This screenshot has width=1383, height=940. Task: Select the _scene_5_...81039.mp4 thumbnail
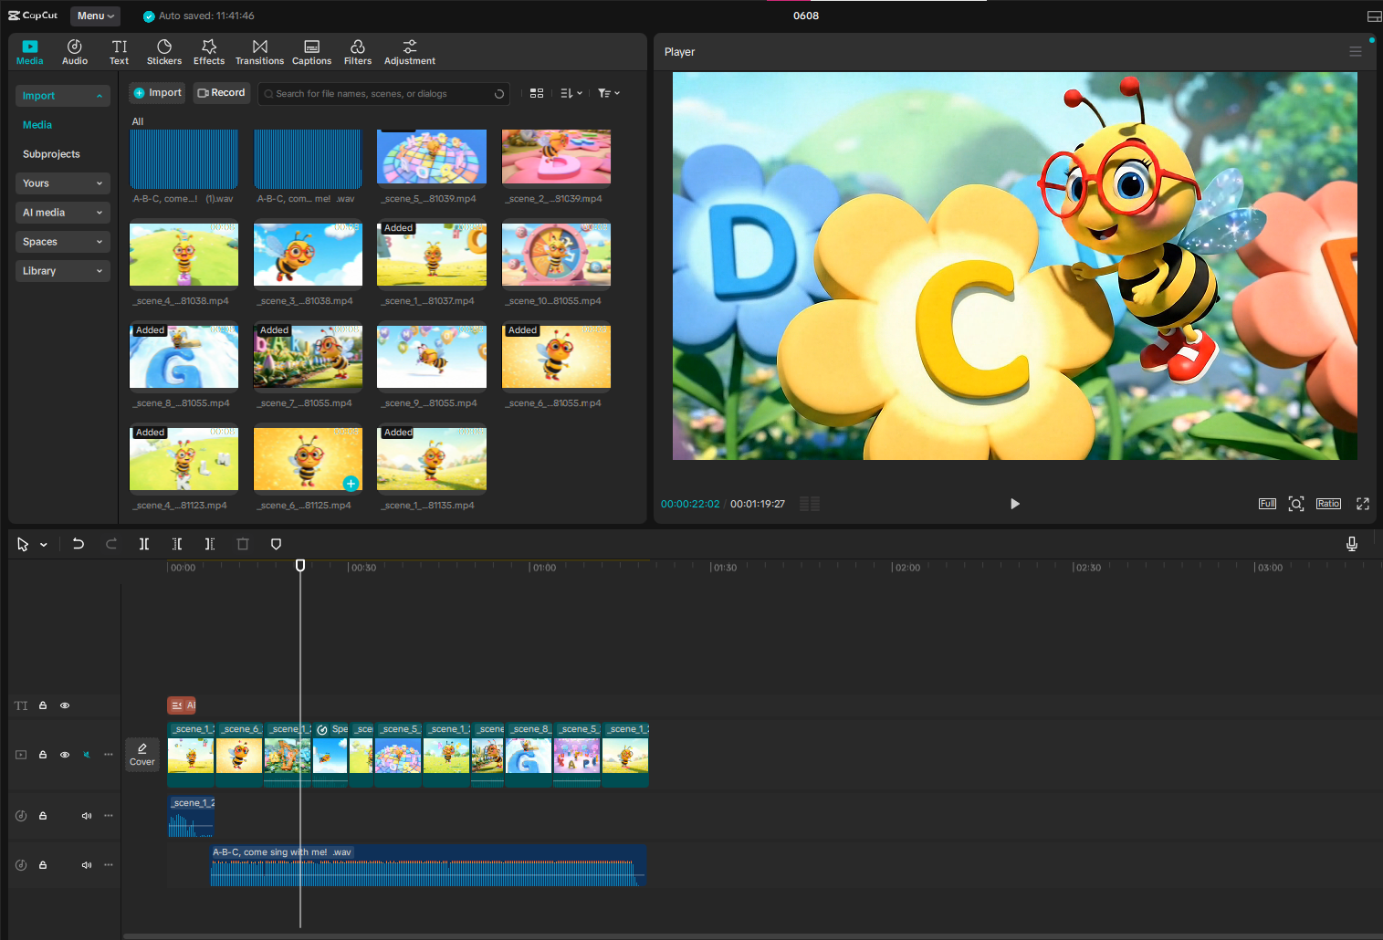(x=432, y=156)
